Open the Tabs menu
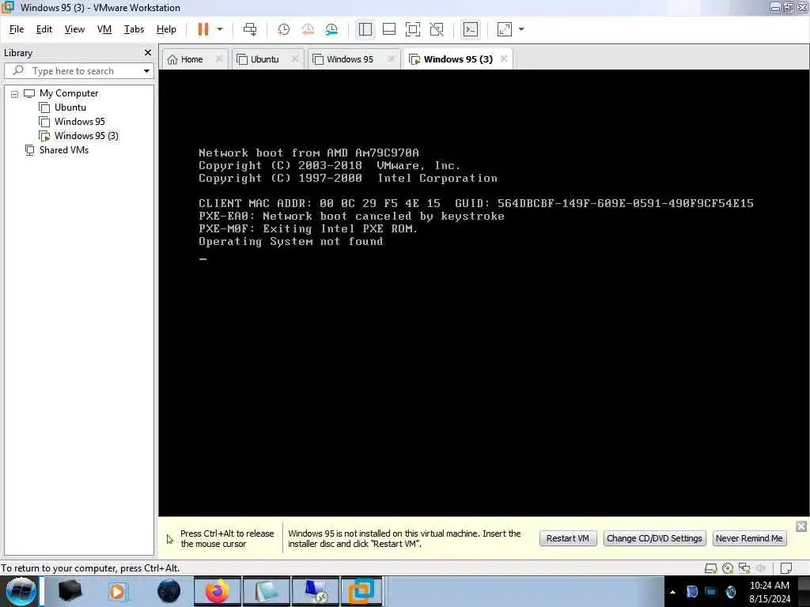810x607 pixels. click(134, 29)
